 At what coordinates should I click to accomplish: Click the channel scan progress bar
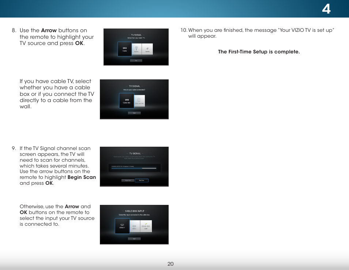pyautogui.click(x=134, y=168)
